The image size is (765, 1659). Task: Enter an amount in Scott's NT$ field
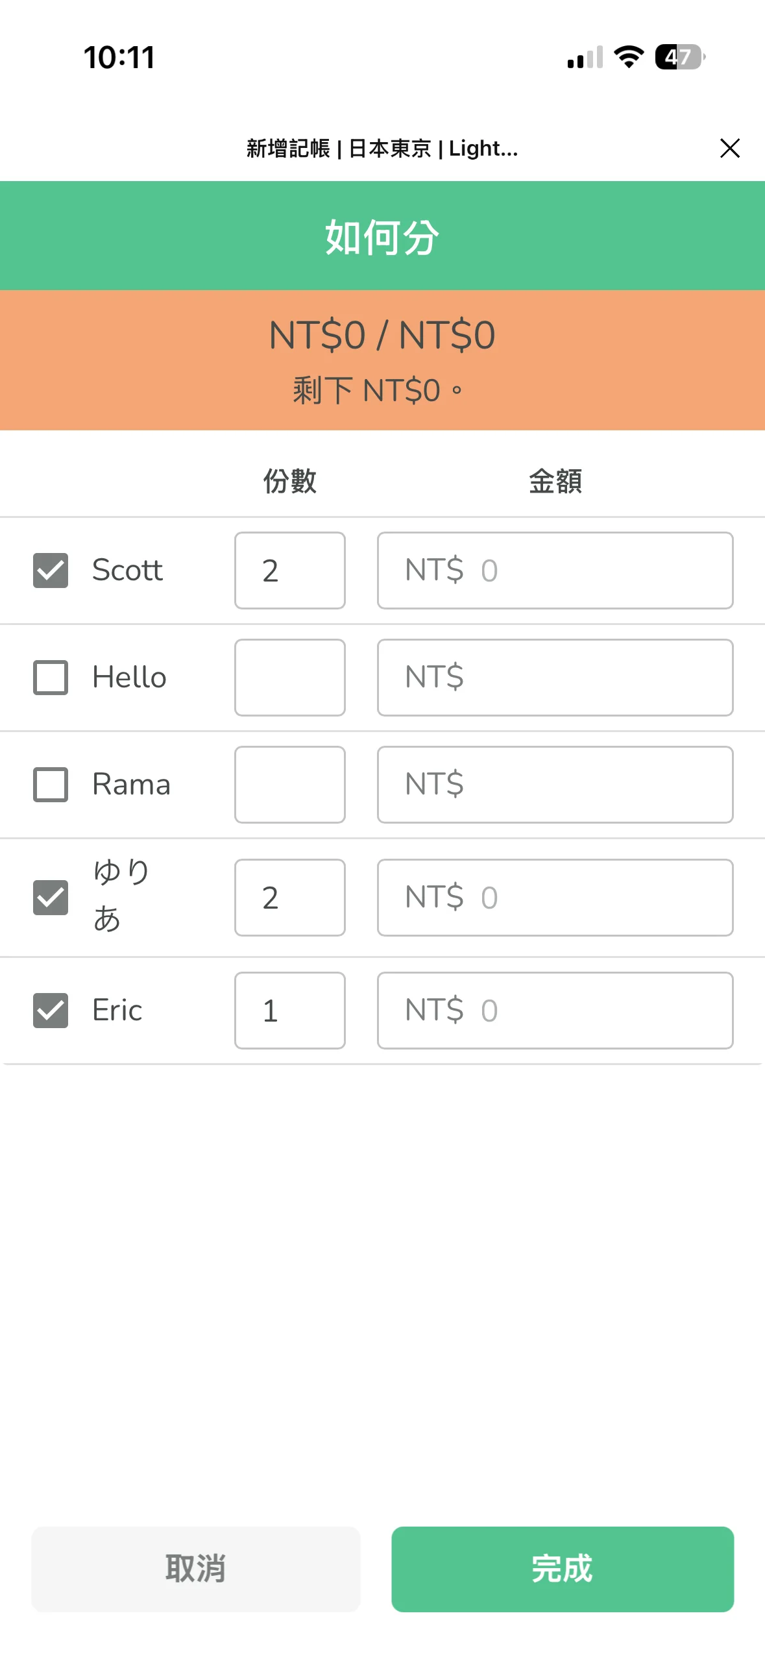point(555,570)
